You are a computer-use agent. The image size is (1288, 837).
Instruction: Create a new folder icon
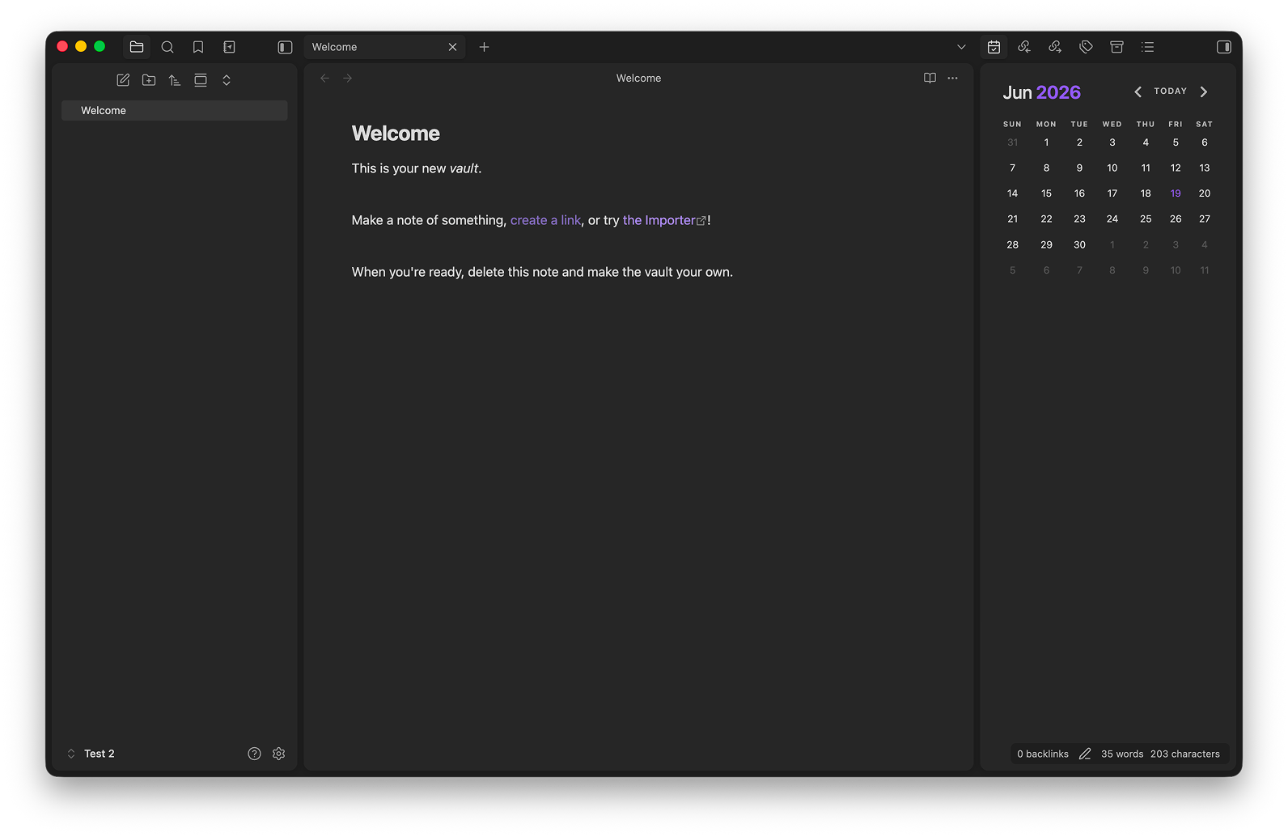pos(149,80)
